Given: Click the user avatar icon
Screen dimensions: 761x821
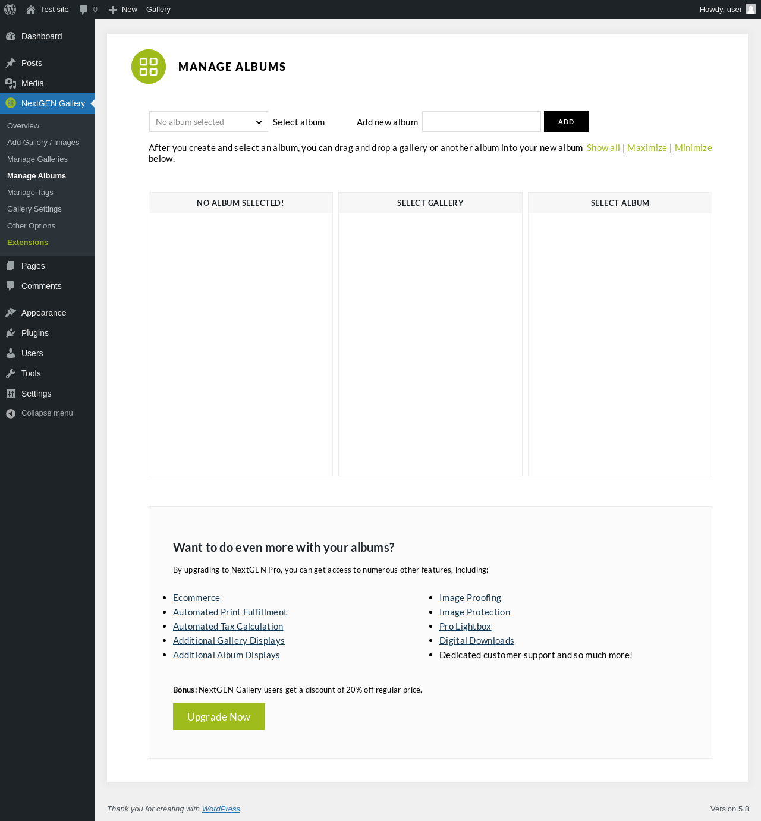Looking at the screenshot, I should tap(751, 9).
